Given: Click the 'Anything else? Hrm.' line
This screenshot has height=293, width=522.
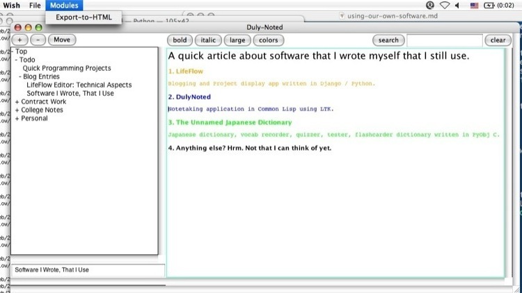Looking at the screenshot, I should pos(250,148).
